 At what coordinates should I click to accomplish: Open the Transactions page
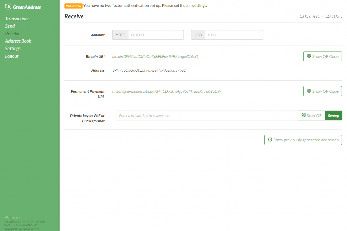pyautogui.click(x=18, y=19)
